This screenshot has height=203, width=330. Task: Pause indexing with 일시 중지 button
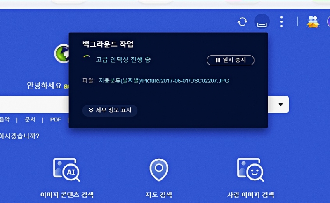click(230, 60)
